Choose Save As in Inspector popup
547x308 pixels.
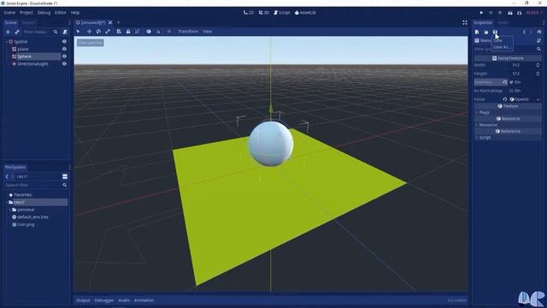click(x=502, y=47)
